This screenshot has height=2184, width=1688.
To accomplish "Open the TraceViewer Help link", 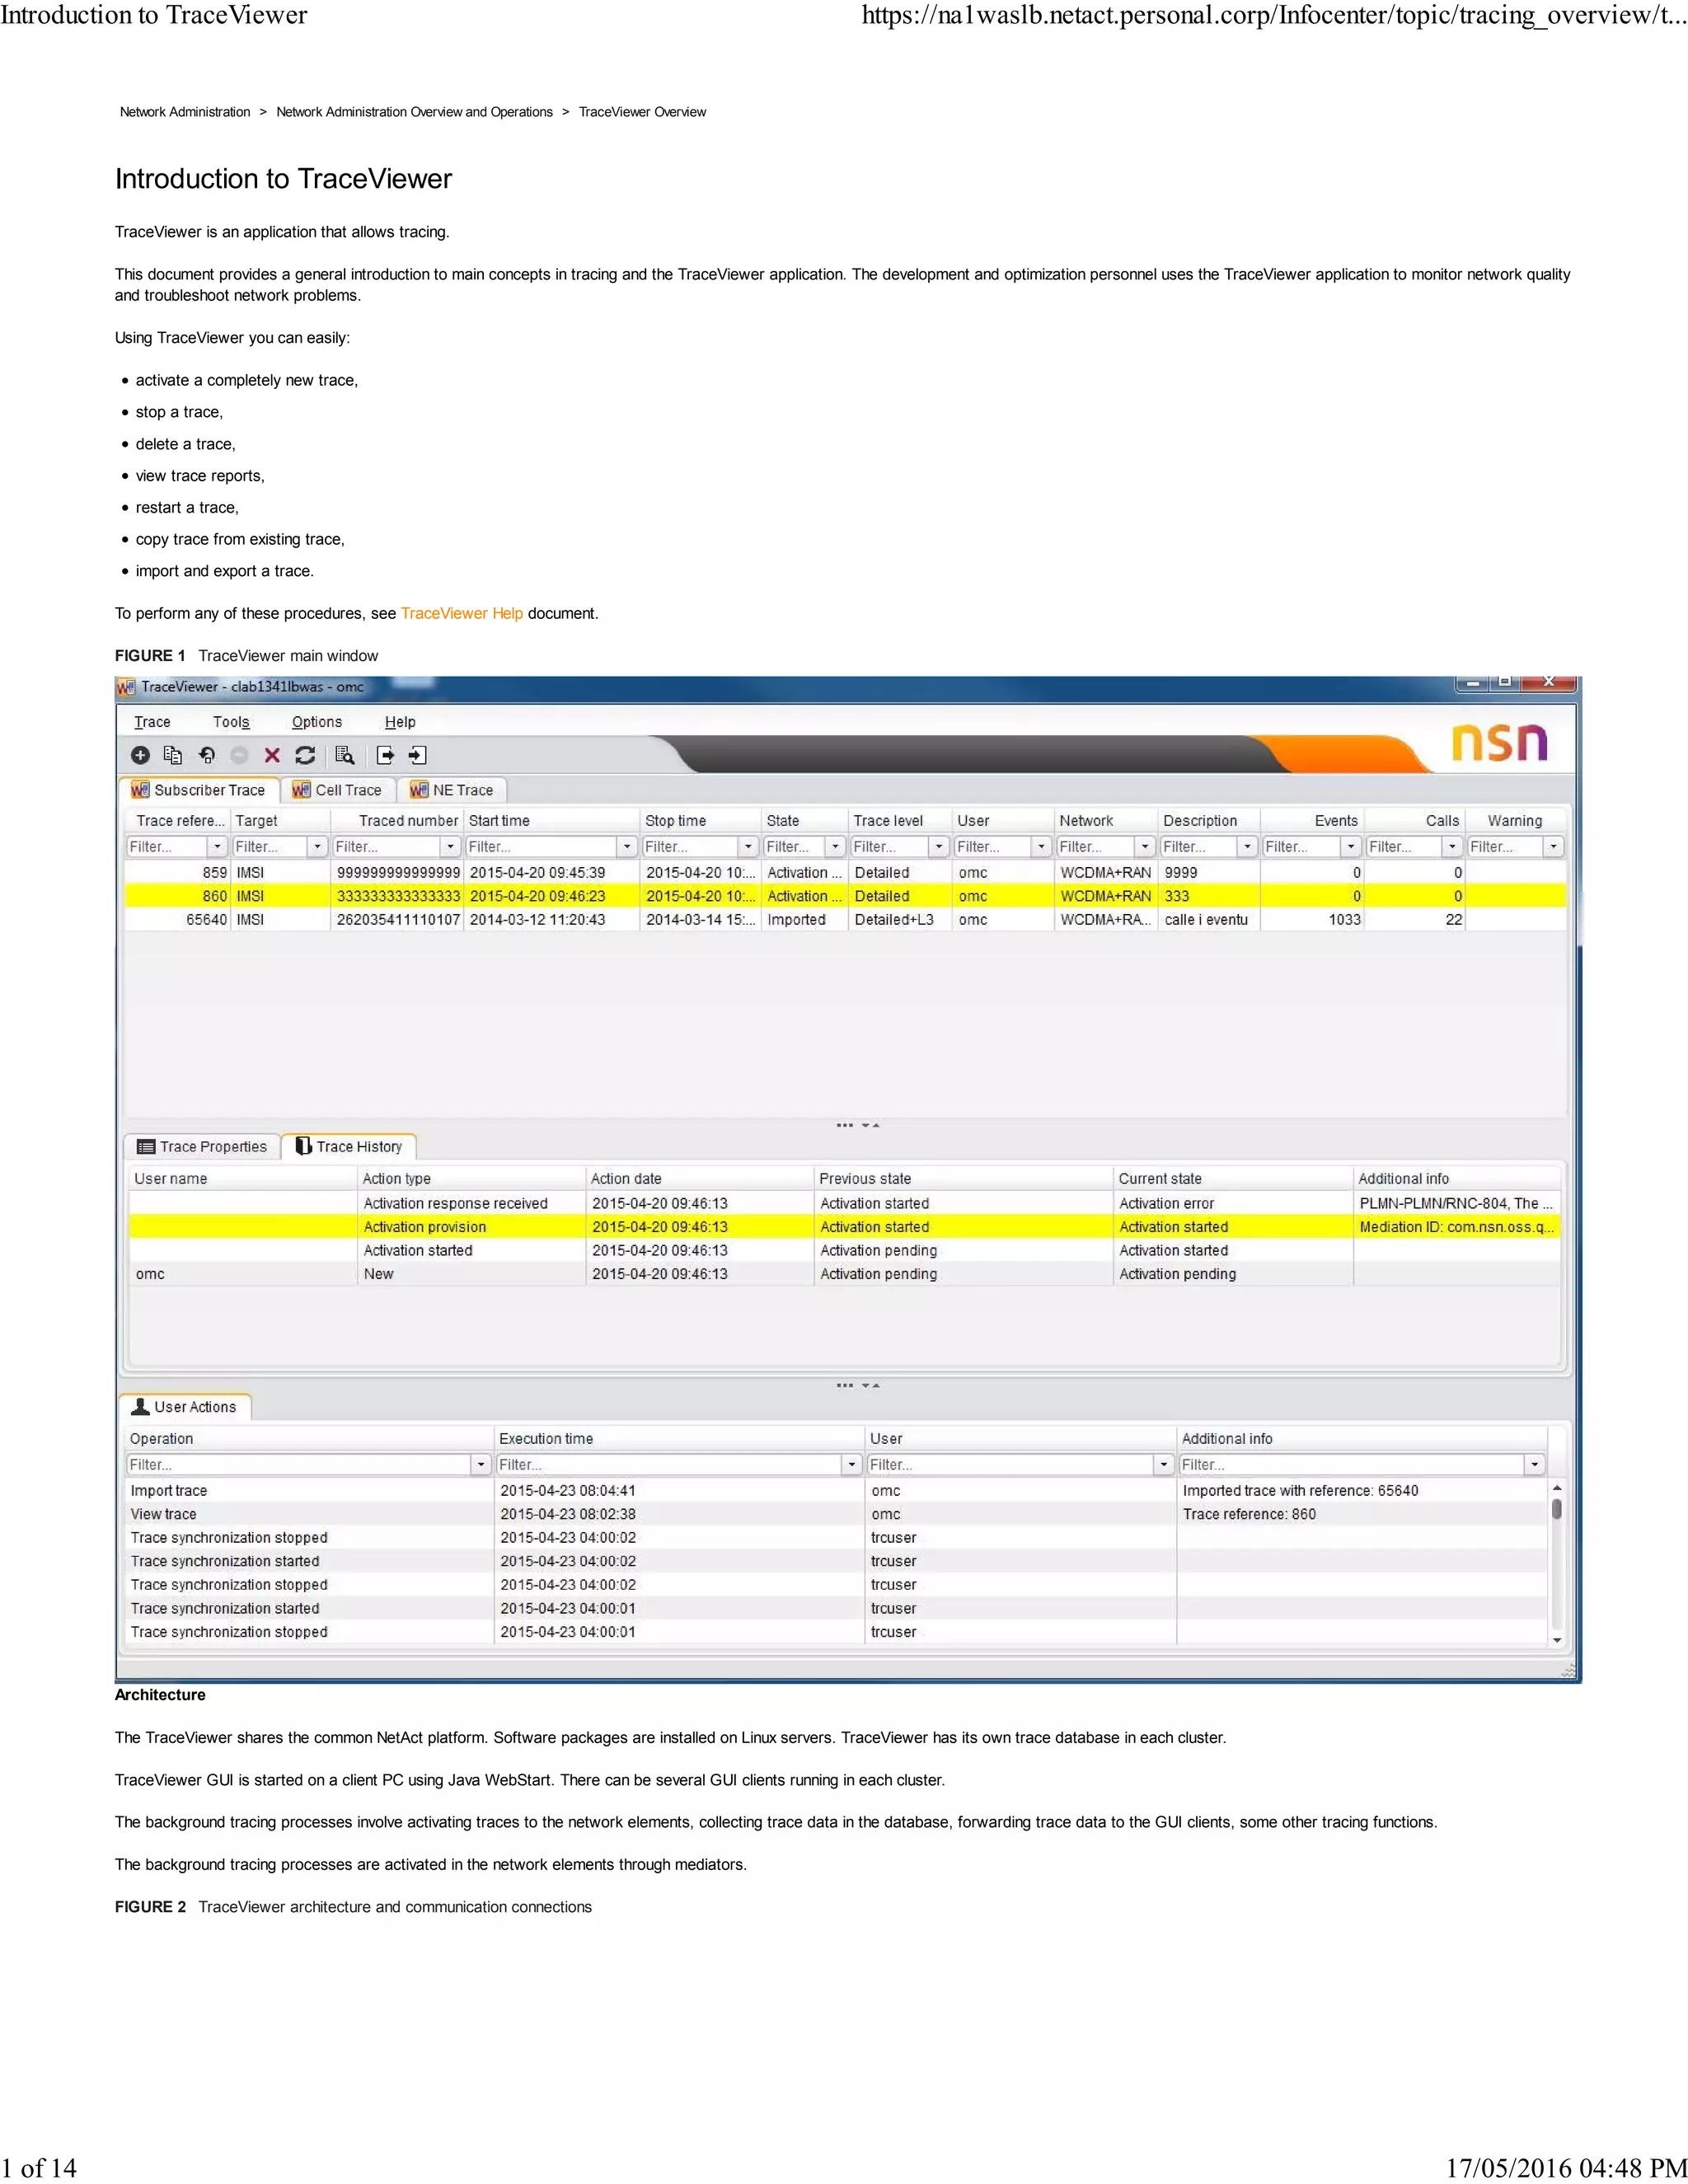I will (x=461, y=613).
